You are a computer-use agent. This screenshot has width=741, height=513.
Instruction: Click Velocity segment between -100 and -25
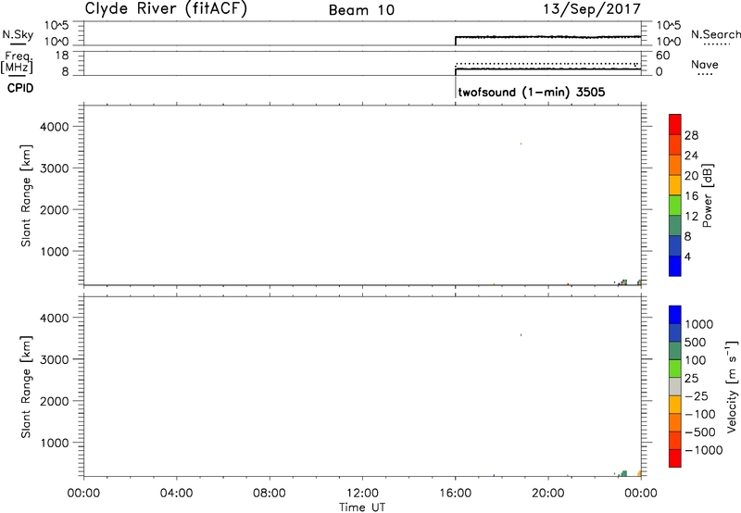coord(675,405)
